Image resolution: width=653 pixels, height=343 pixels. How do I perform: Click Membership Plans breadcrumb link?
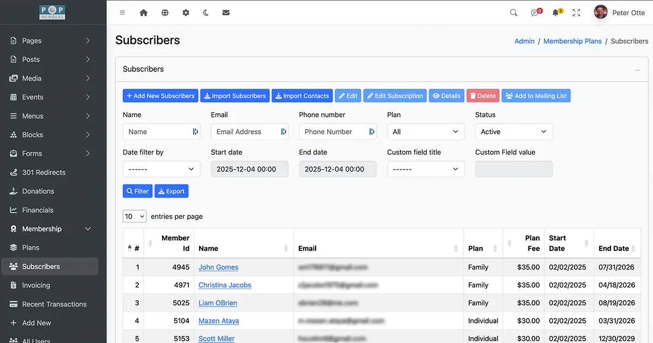(572, 41)
